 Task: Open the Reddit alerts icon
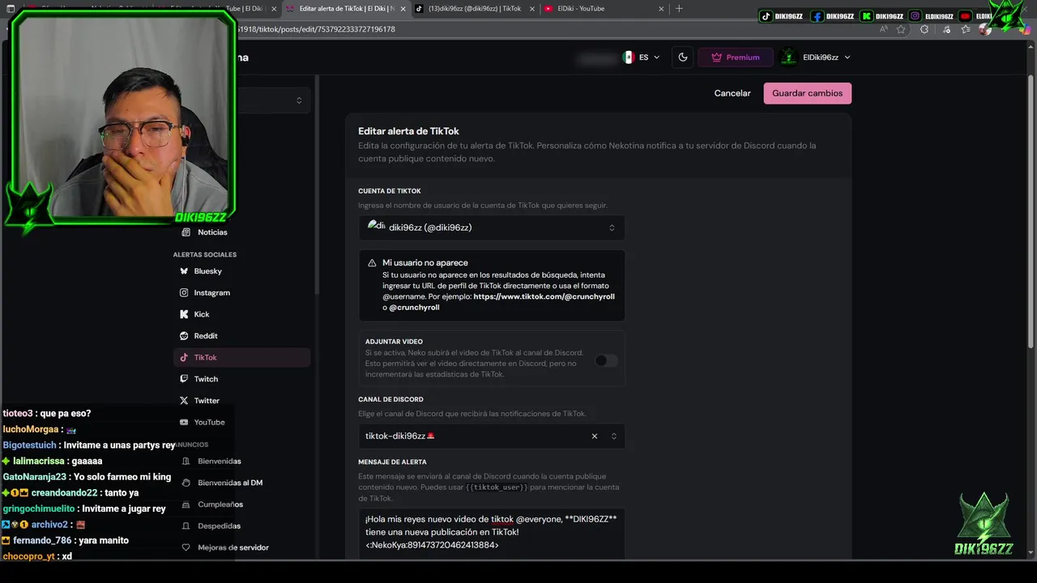184,336
